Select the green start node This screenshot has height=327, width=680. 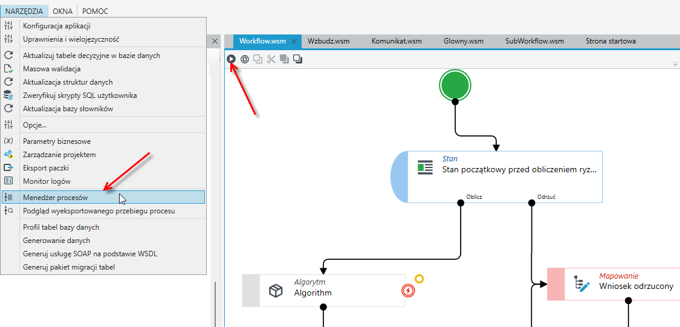pyautogui.click(x=455, y=85)
